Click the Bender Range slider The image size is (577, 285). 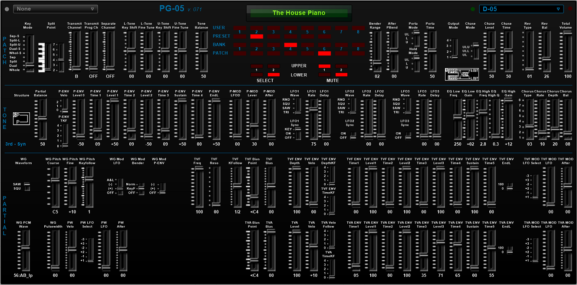[x=377, y=51]
